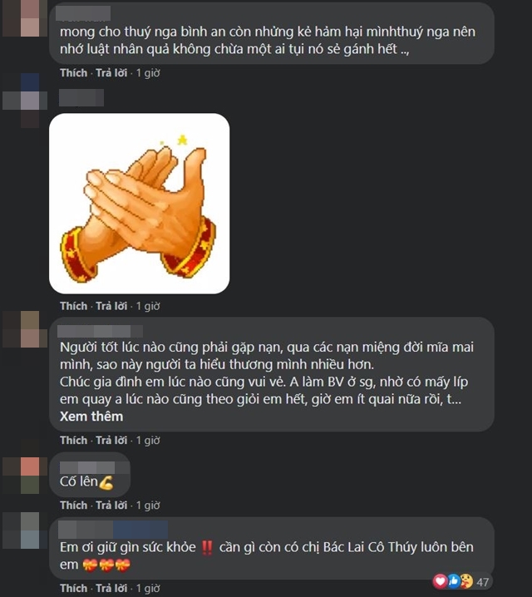Open reaction count 47 on last comment
Screen dimensions: 532x597
coord(482,582)
